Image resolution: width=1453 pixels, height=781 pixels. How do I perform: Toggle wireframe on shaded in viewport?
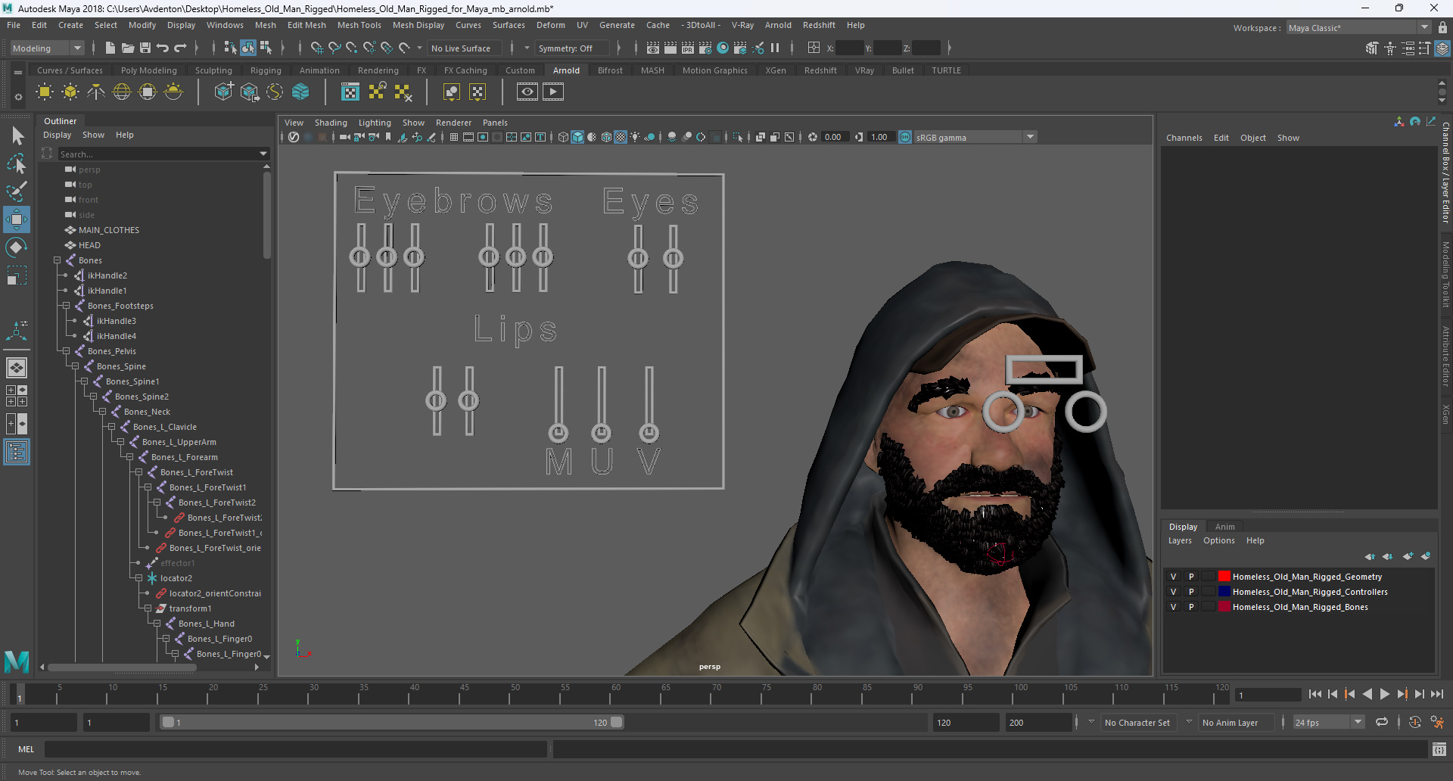click(x=606, y=137)
